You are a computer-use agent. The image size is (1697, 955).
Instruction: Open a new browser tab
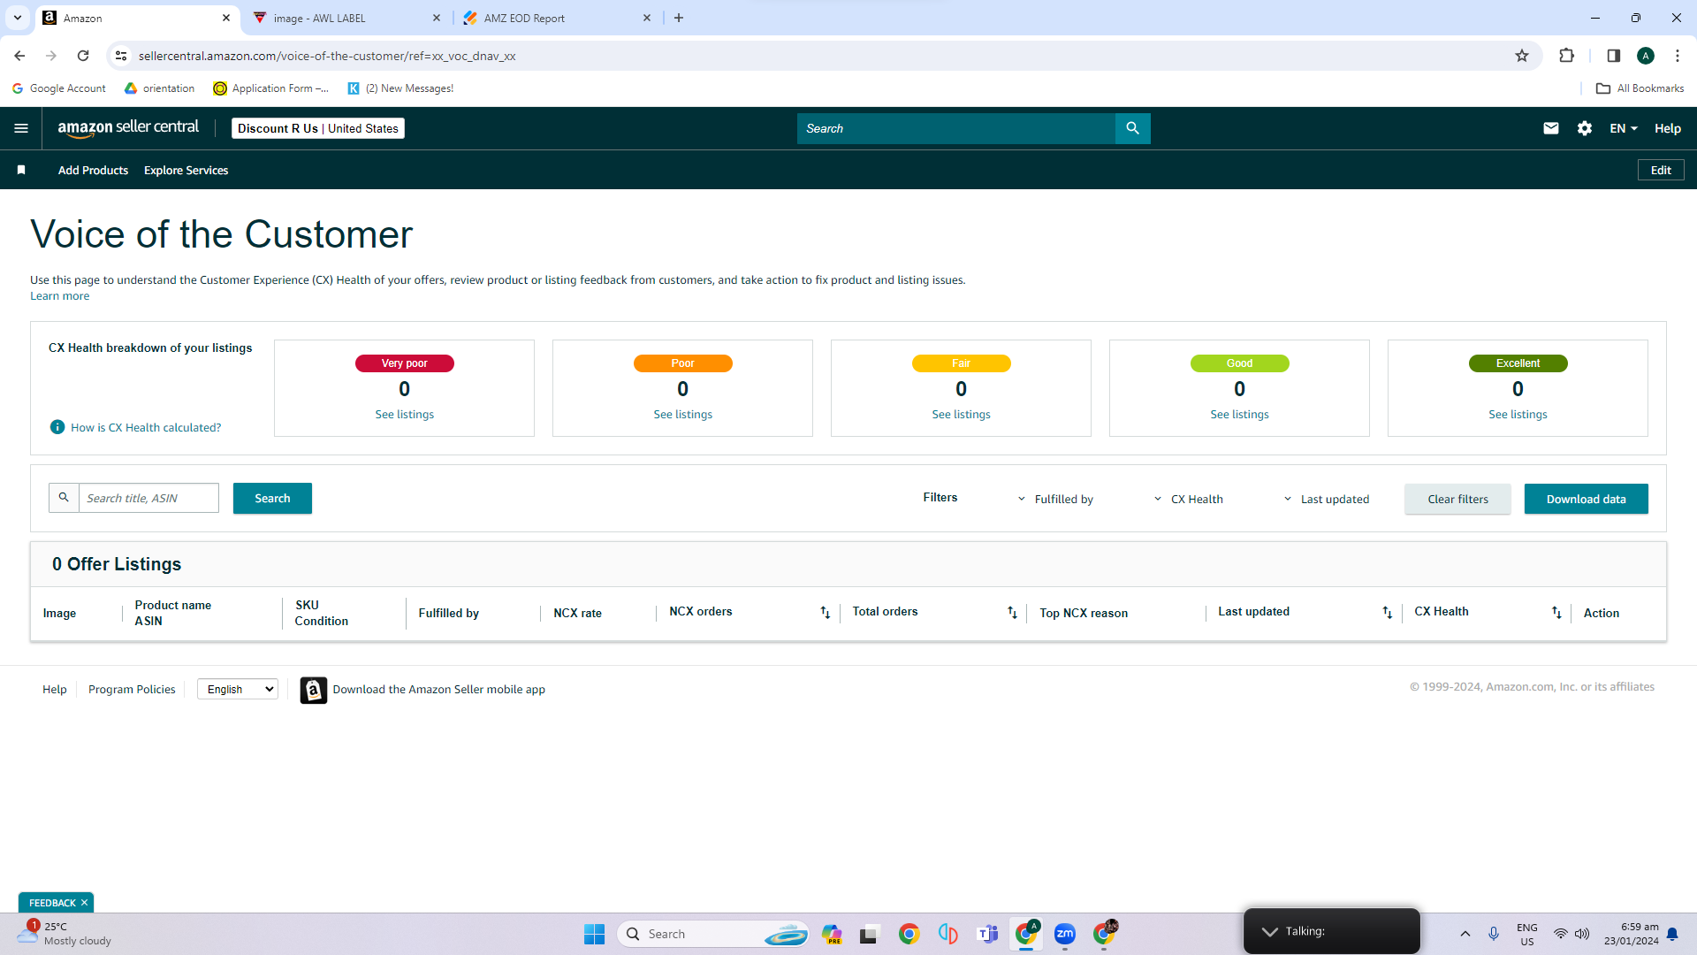coord(678,18)
